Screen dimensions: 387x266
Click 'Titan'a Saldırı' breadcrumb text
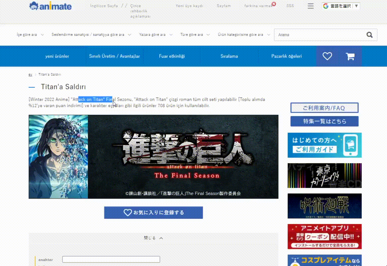point(50,74)
